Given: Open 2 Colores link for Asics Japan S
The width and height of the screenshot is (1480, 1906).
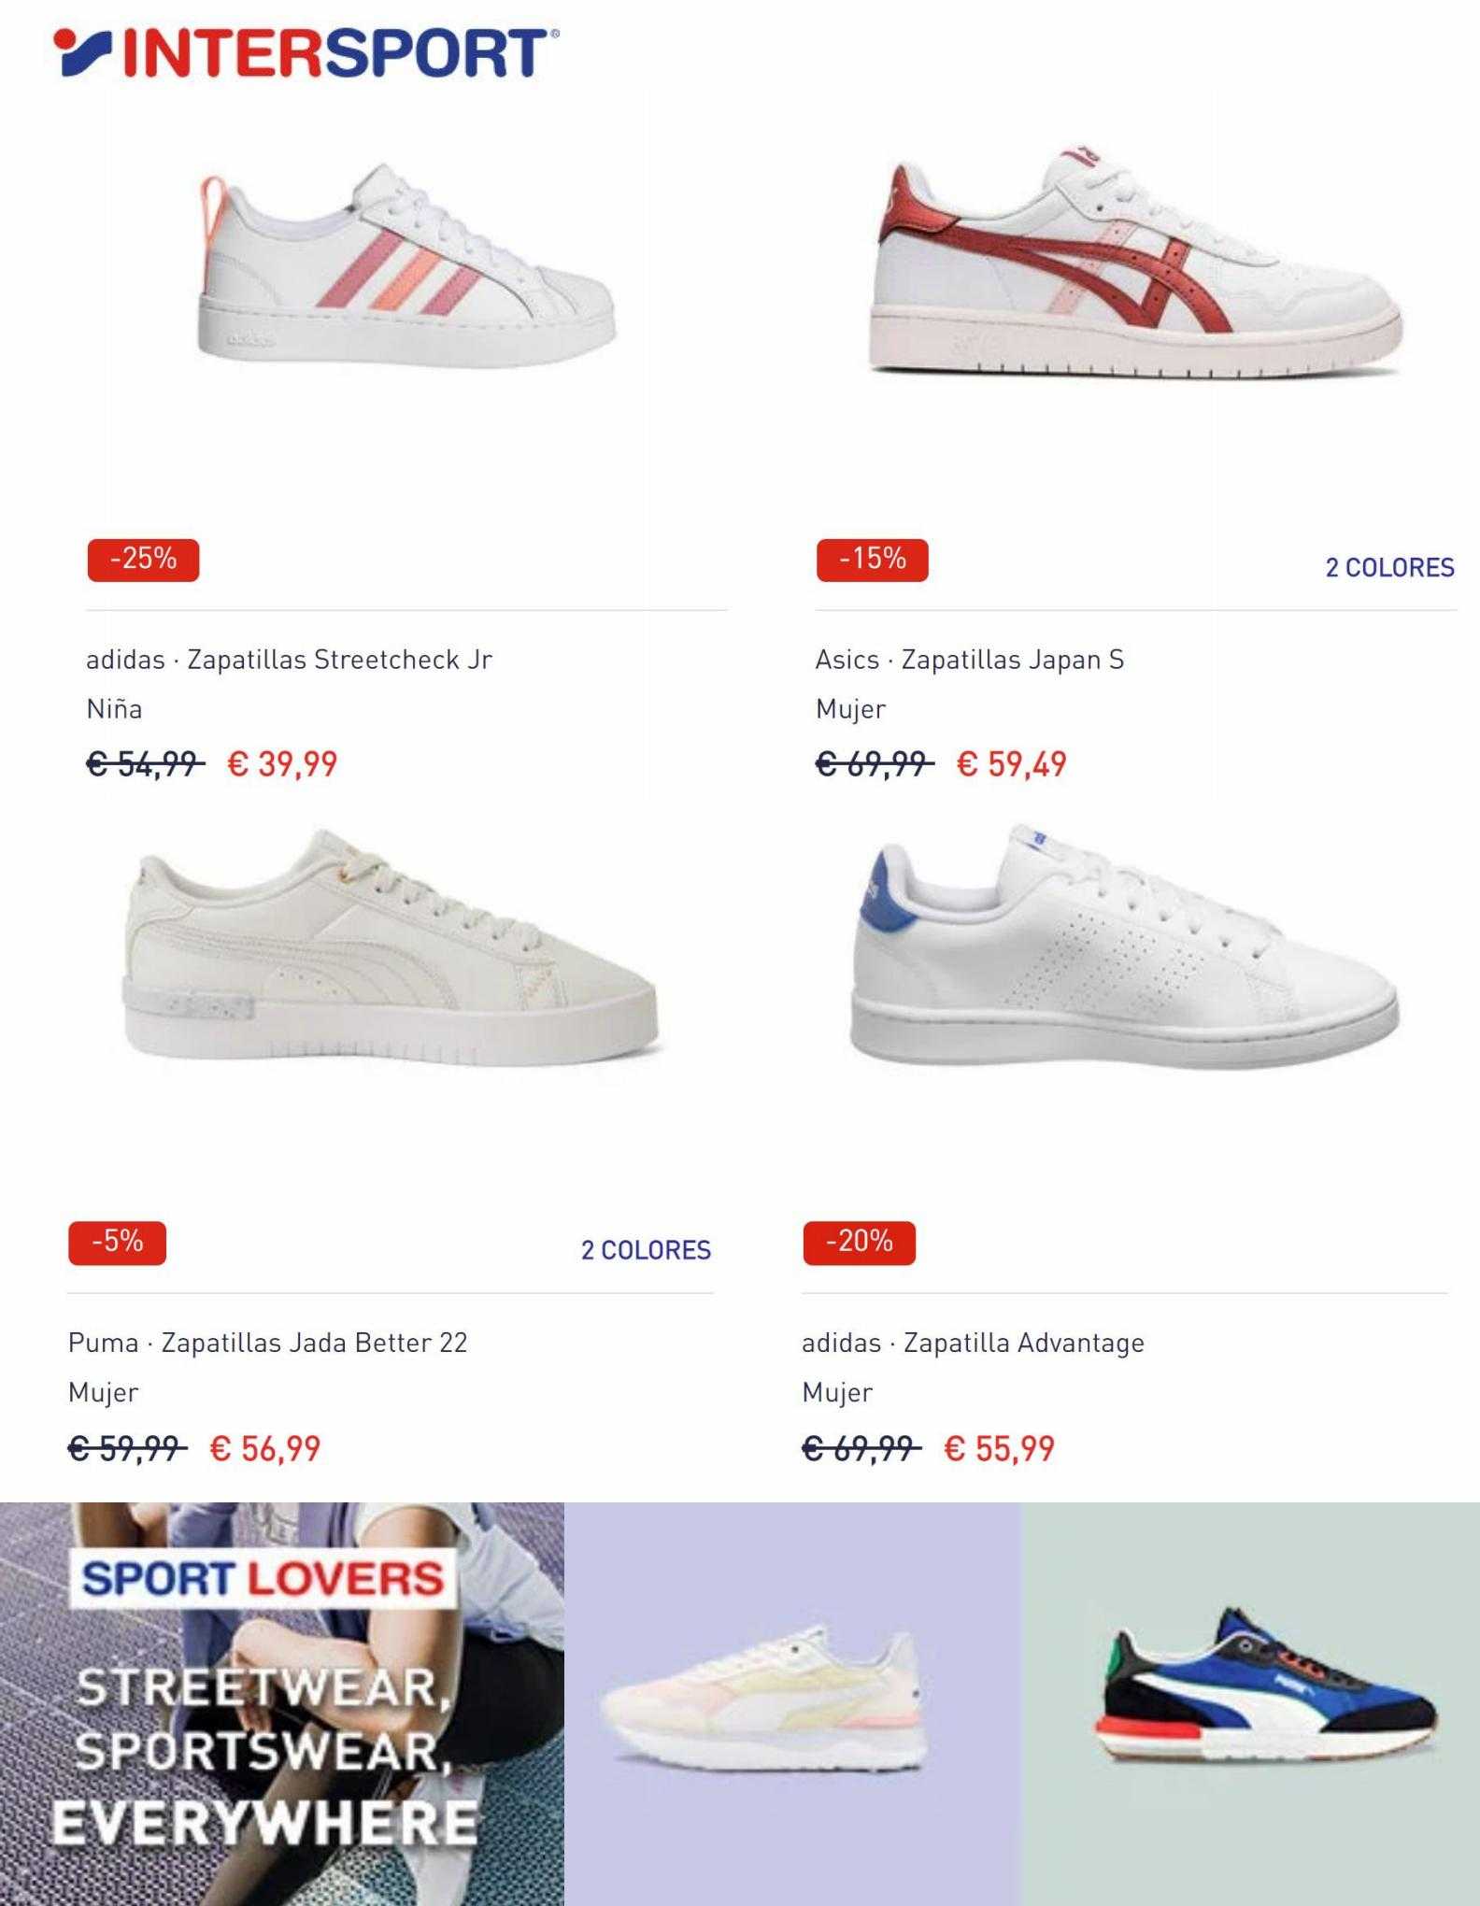Looking at the screenshot, I should pyautogui.click(x=1390, y=567).
